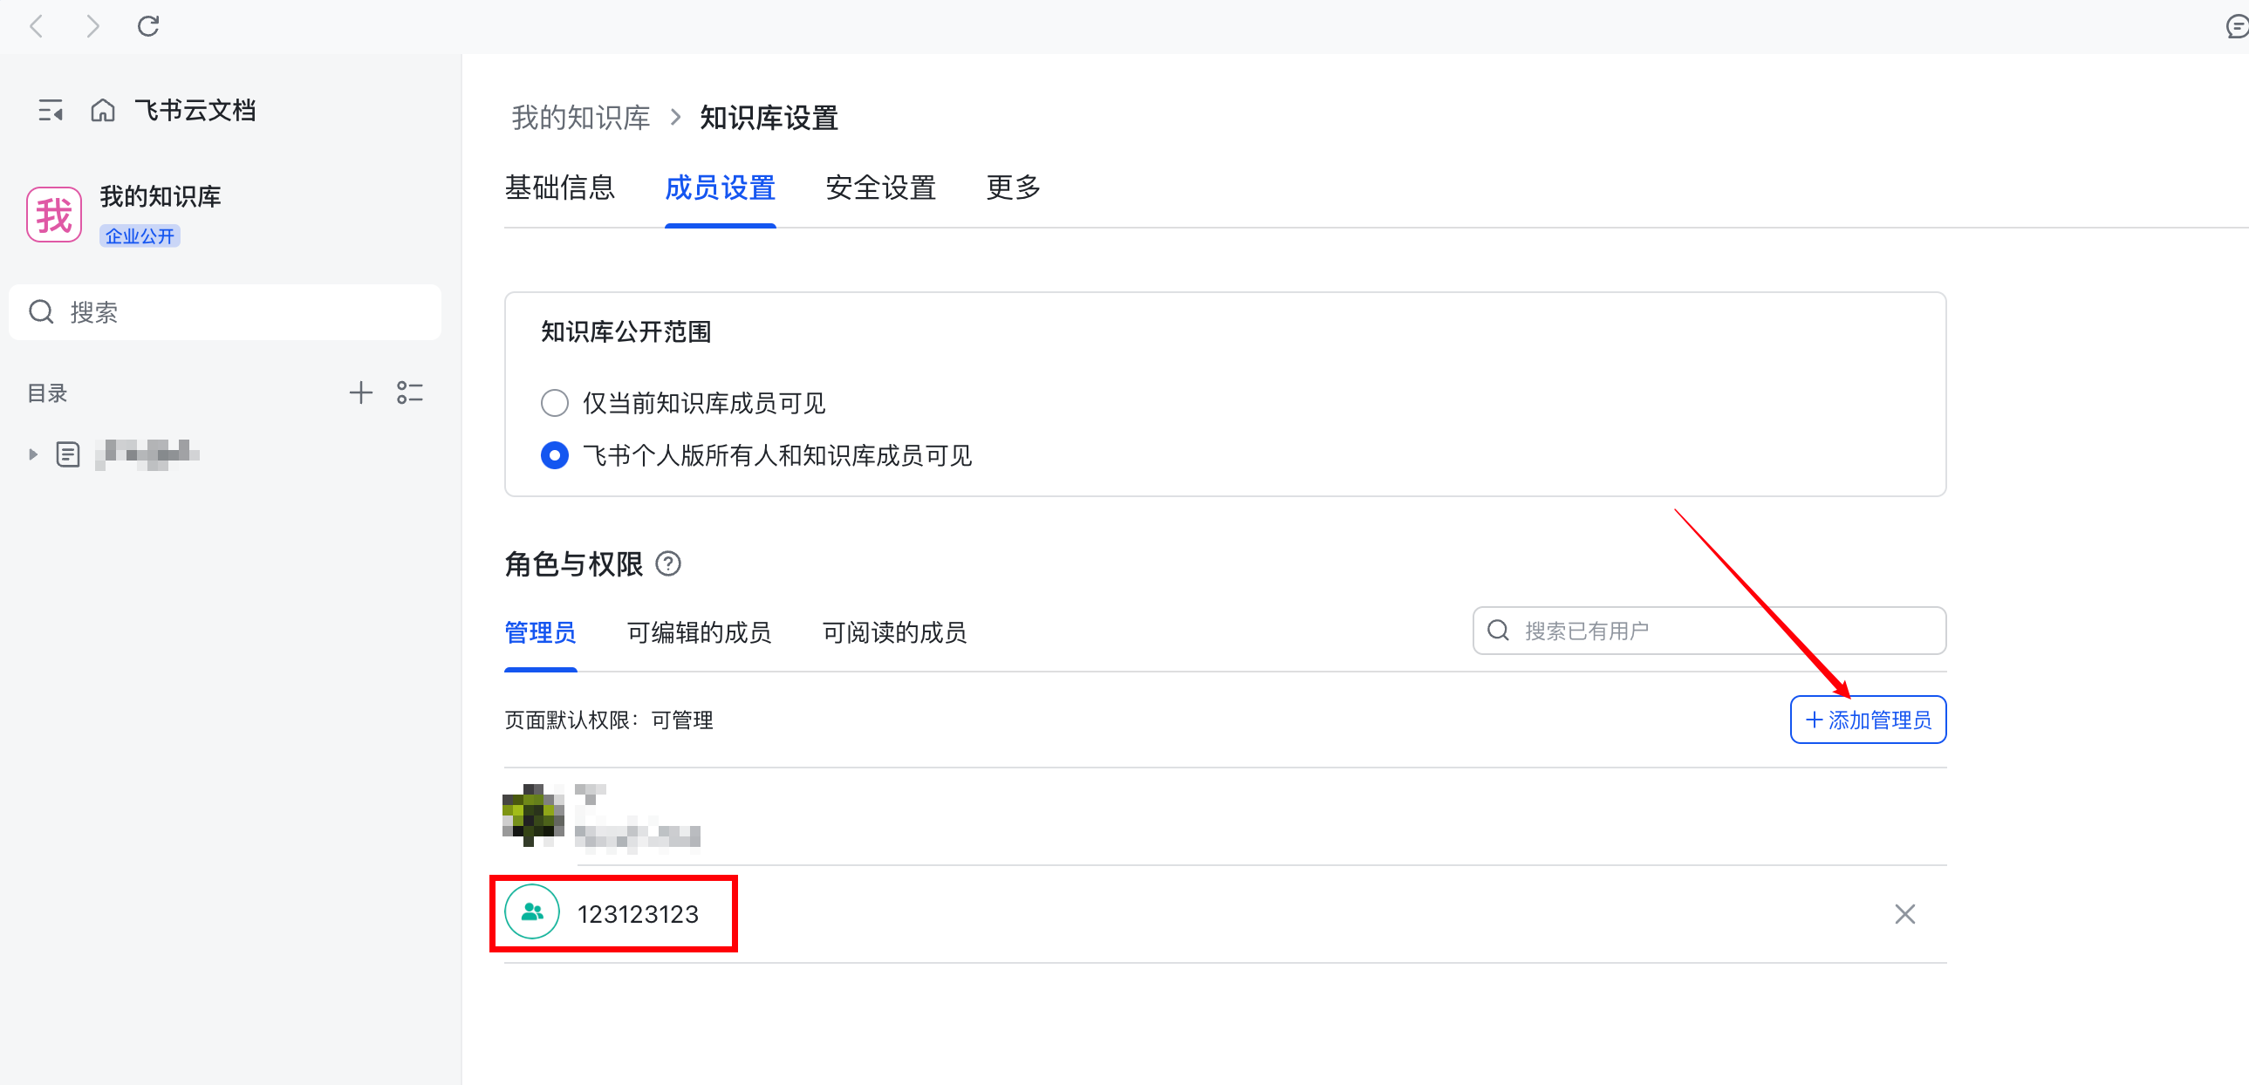Viewport: 2249px width, 1085px height.
Task: Select 飞书个人版所有人和知识库成员可见 radio option
Action: pyautogui.click(x=554, y=455)
